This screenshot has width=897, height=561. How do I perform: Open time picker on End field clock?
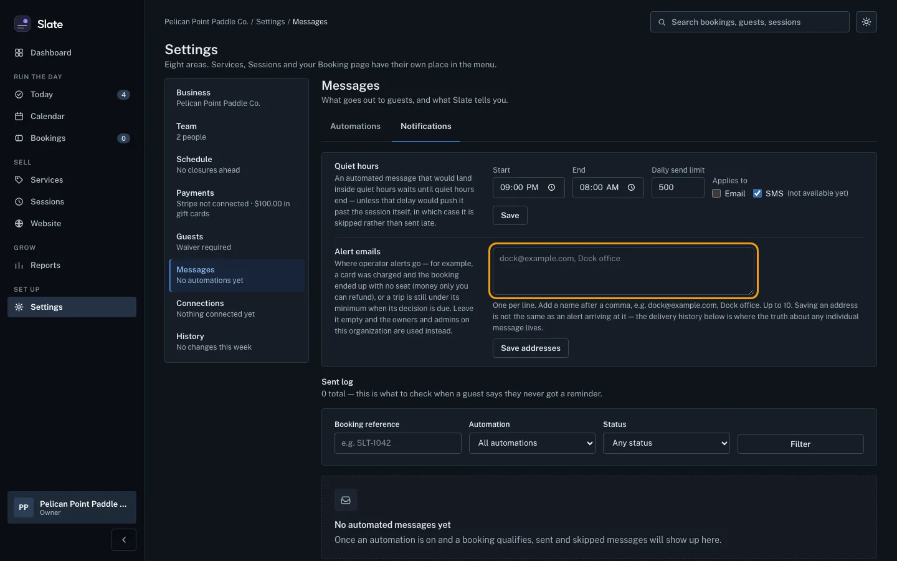click(x=631, y=188)
